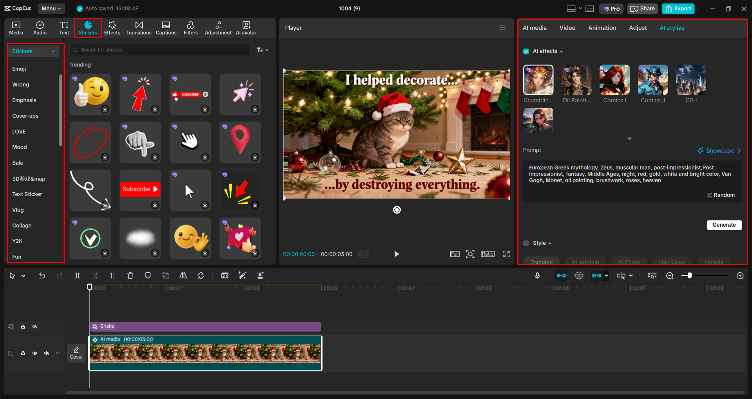Select the Comics I style thumbnail
Image resolution: width=752 pixels, height=399 pixels.
click(x=614, y=79)
